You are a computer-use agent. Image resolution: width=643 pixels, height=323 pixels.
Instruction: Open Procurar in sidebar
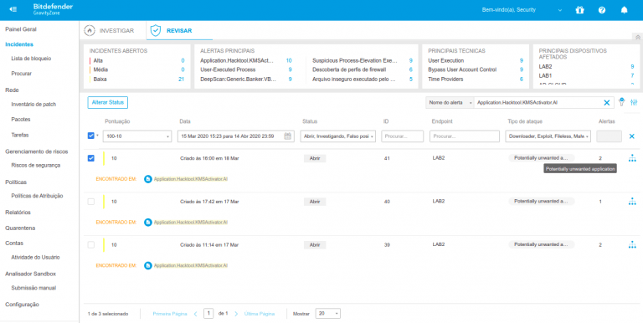coord(21,74)
